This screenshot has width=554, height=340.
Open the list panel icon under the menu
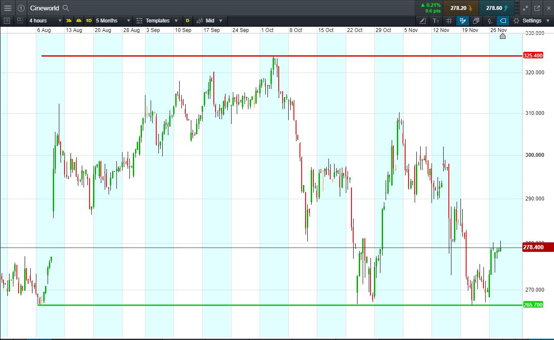click(6, 20)
